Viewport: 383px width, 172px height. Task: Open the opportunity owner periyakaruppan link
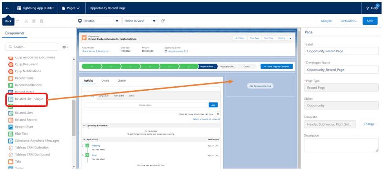coord(177,51)
